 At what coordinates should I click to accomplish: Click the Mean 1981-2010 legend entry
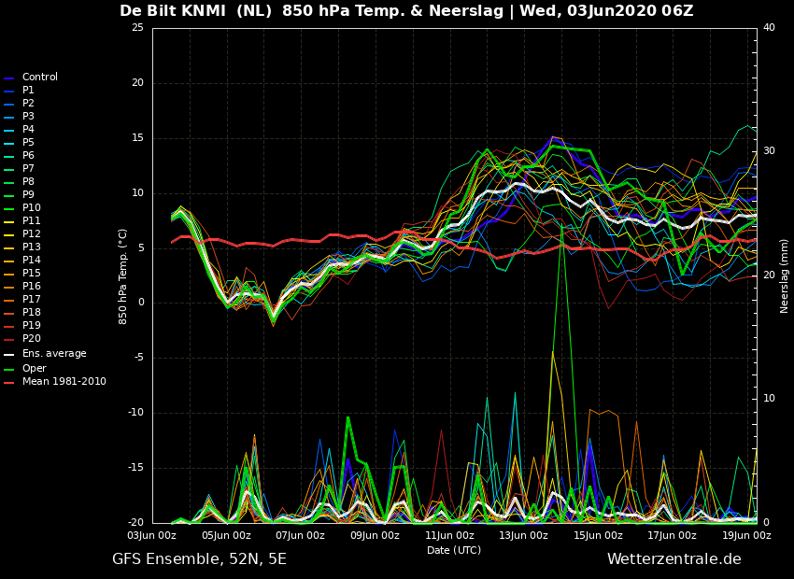tap(55, 382)
